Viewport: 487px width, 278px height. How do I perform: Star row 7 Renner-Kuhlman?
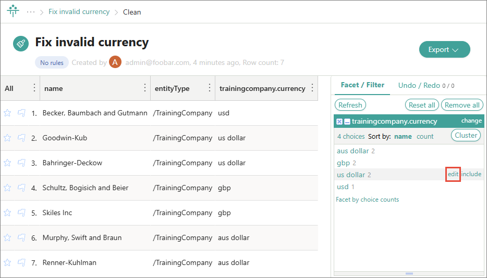pos(7,262)
